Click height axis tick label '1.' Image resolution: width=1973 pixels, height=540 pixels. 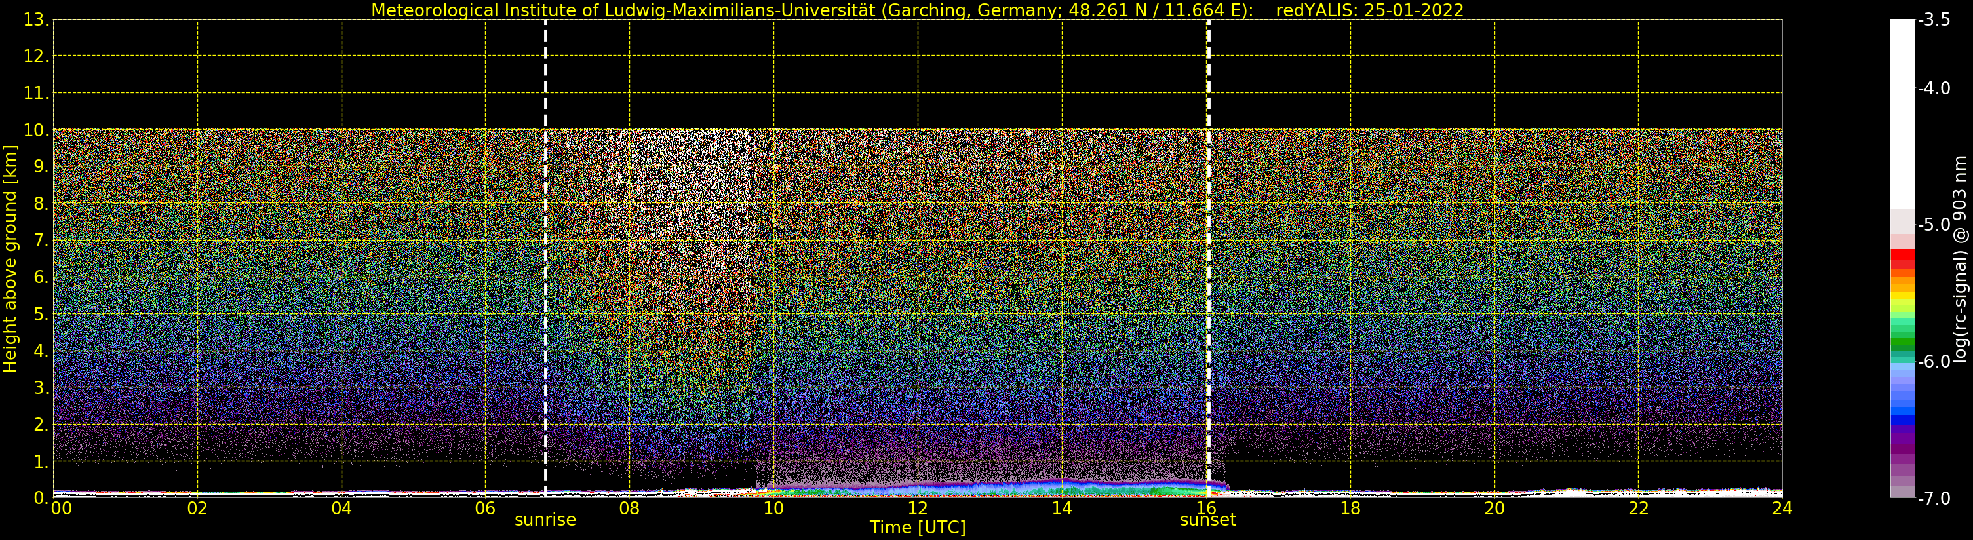tap(41, 461)
